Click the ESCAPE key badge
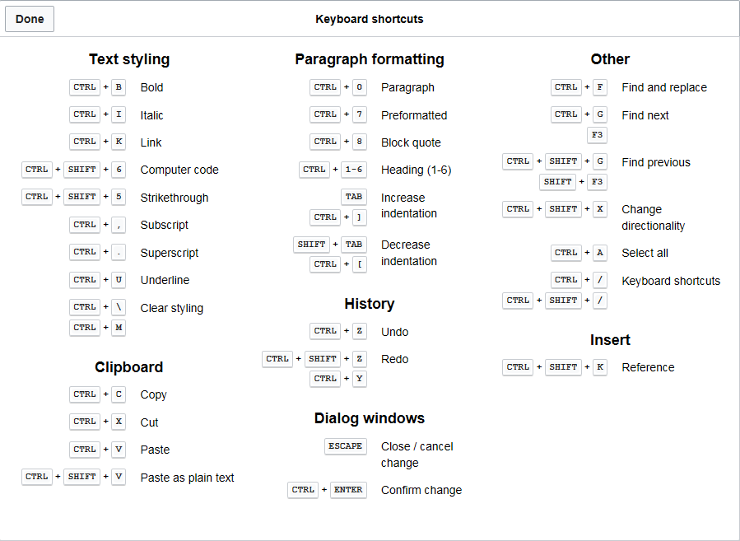The width and height of the screenshot is (740, 541). 346,446
